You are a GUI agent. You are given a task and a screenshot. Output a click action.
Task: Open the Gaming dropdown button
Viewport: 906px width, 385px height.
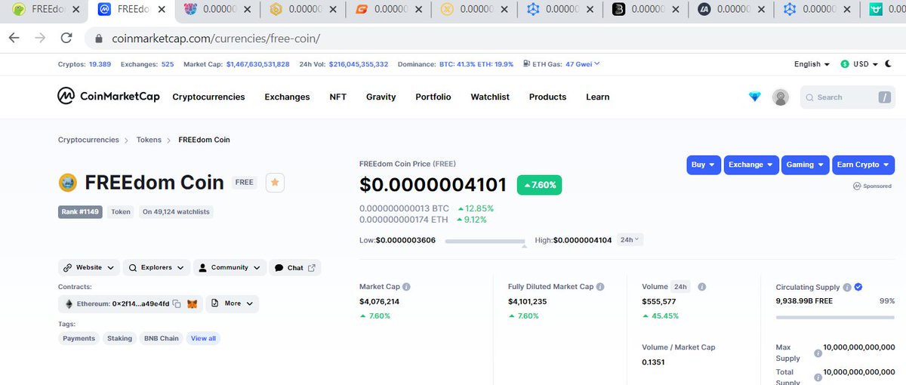pyautogui.click(x=806, y=165)
